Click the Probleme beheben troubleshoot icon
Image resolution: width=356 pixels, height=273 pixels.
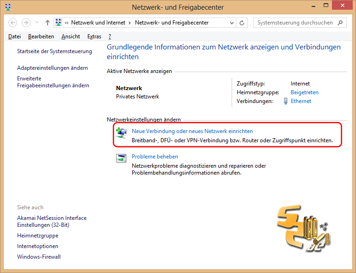121,158
